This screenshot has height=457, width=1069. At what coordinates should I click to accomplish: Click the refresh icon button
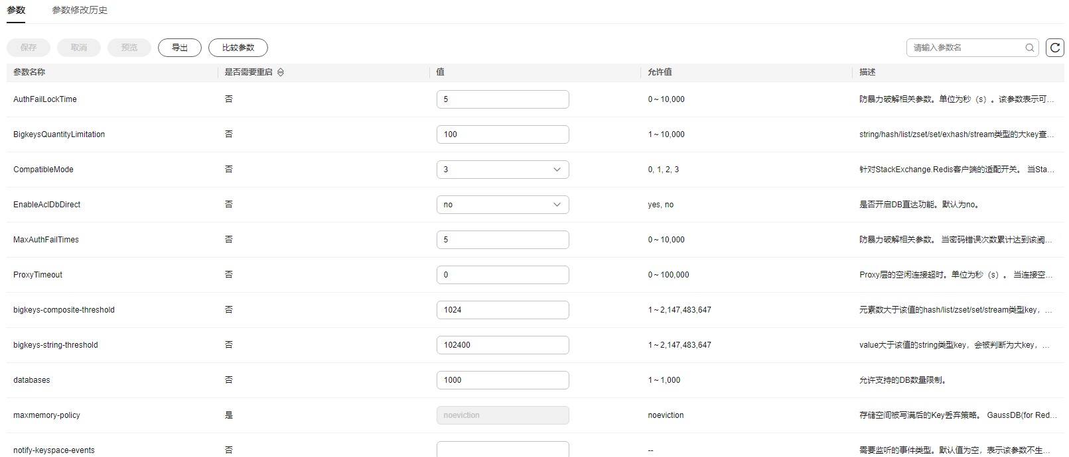tap(1054, 48)
